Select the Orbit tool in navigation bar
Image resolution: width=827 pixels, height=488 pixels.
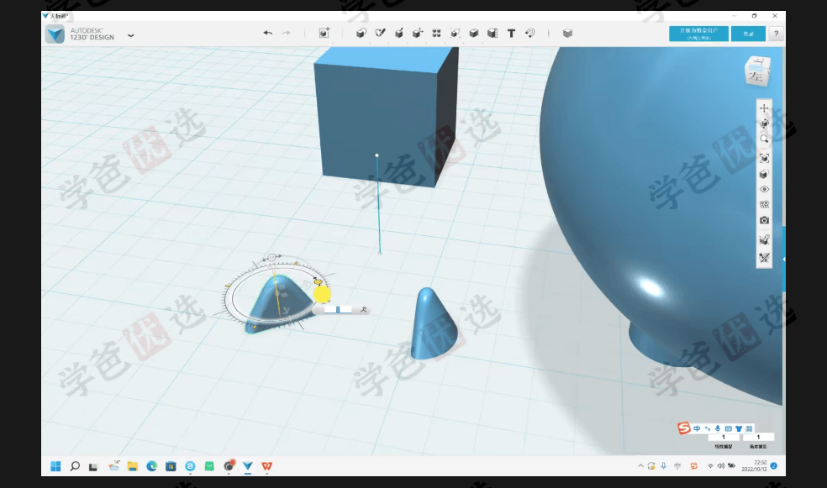tap(764, 123)
